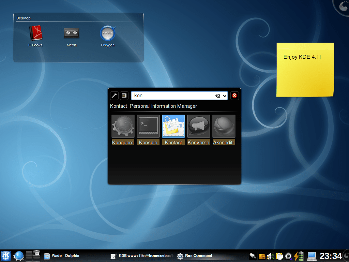Open the E-Books folder icon
This screenshot has width=349, height=262.
(35, 33)
